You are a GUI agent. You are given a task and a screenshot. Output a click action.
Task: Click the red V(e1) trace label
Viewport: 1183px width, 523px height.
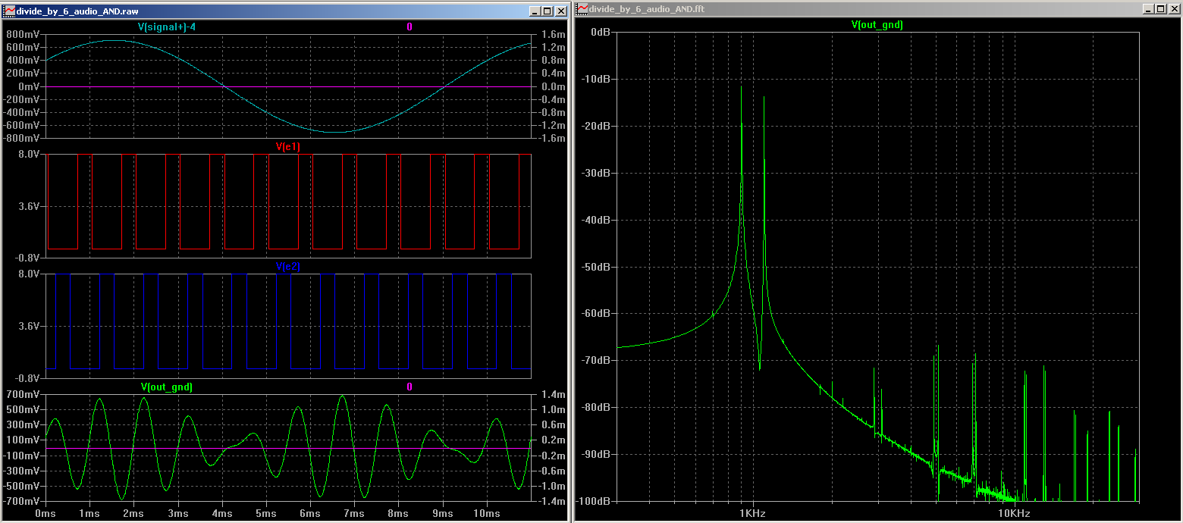click(x=288, y=147)
